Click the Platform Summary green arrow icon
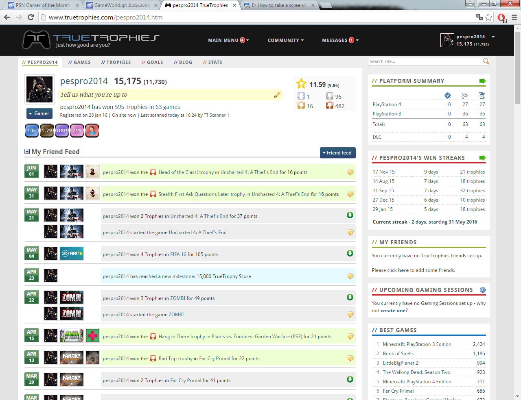 tap(482, 81)
